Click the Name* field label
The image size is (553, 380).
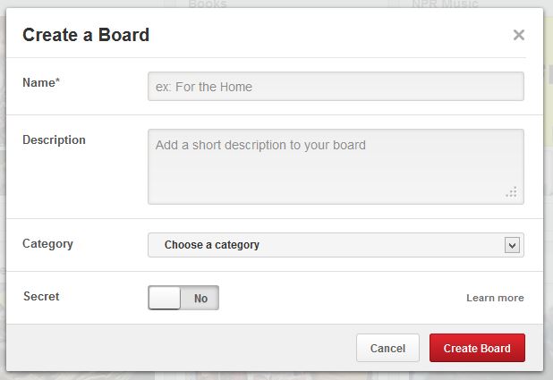pos(41,82)
